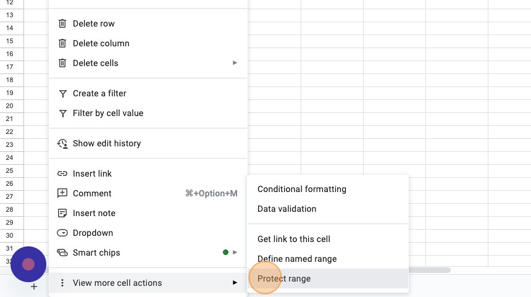
Task: Click the Delete column trash icon
Action: pyautogui.click(x=62, y=43)
